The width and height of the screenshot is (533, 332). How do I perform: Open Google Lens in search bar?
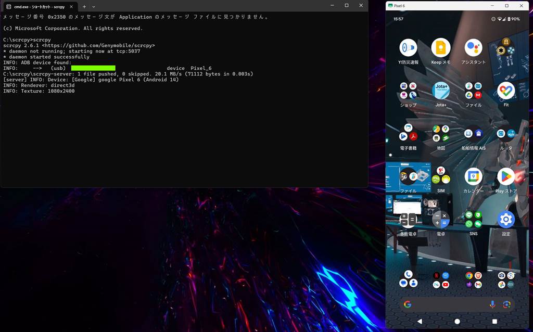coord(506,304)
